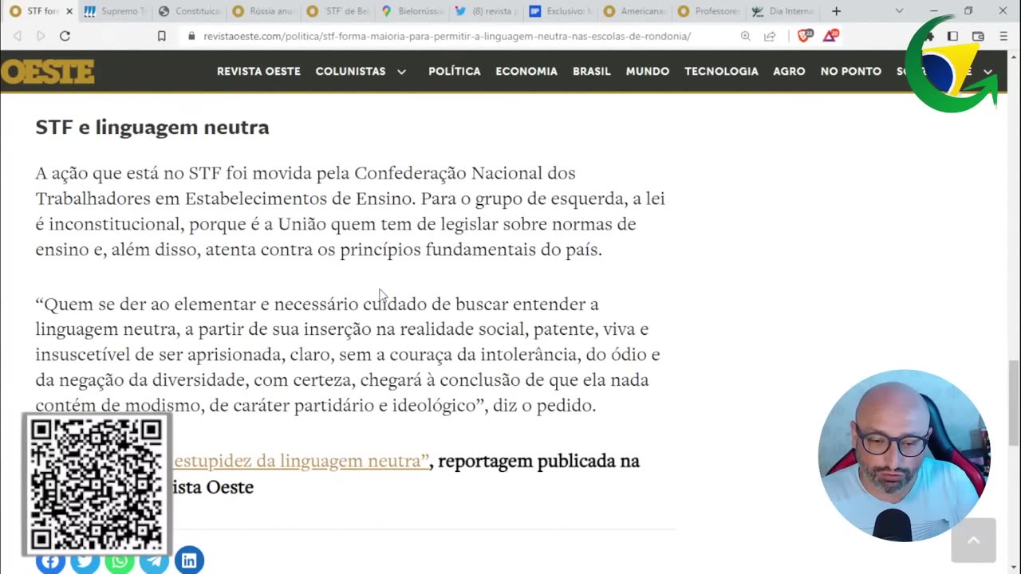Open the ECONOMIA section
Viewport: 1021px width, 574px height.
pyautogui.click(x=526, y=71)
